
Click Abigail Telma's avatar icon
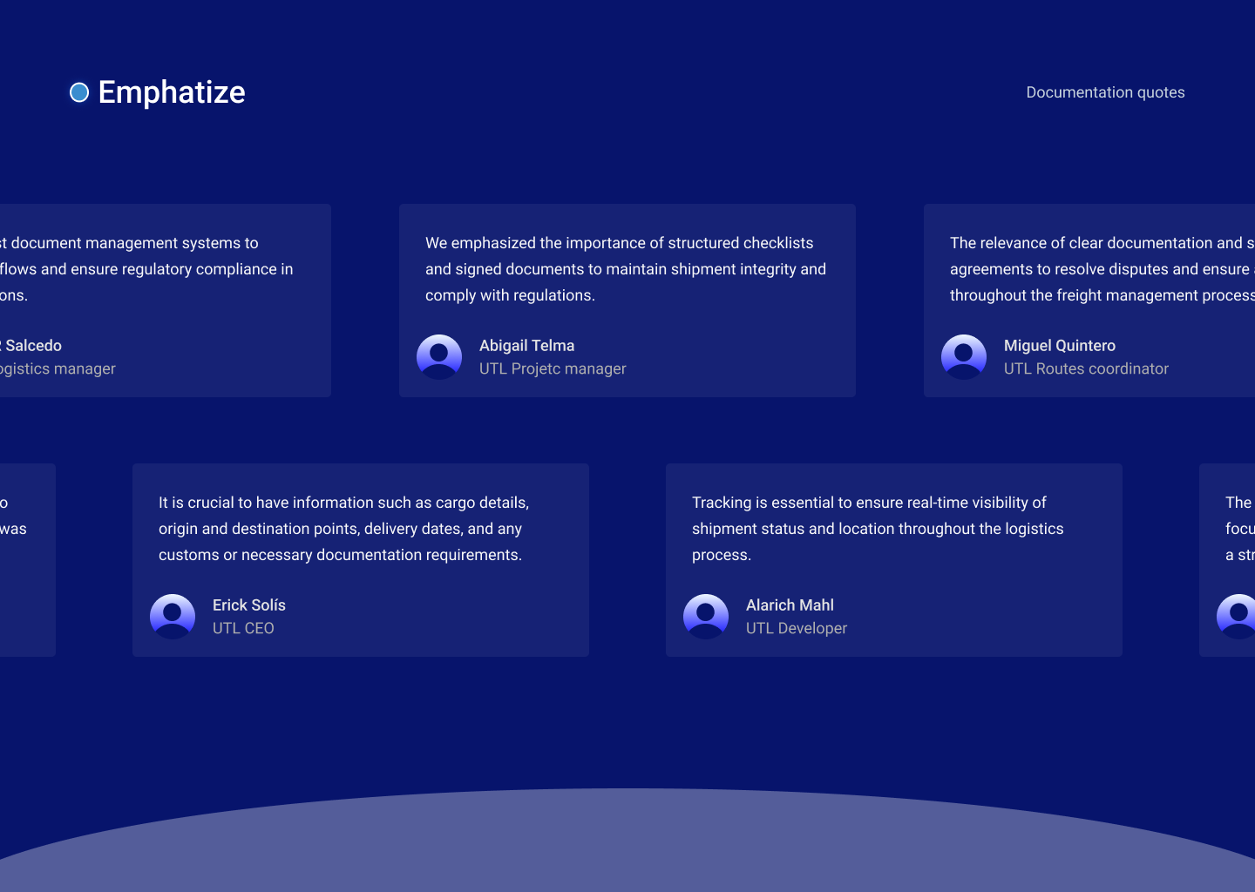click(439, 357)
